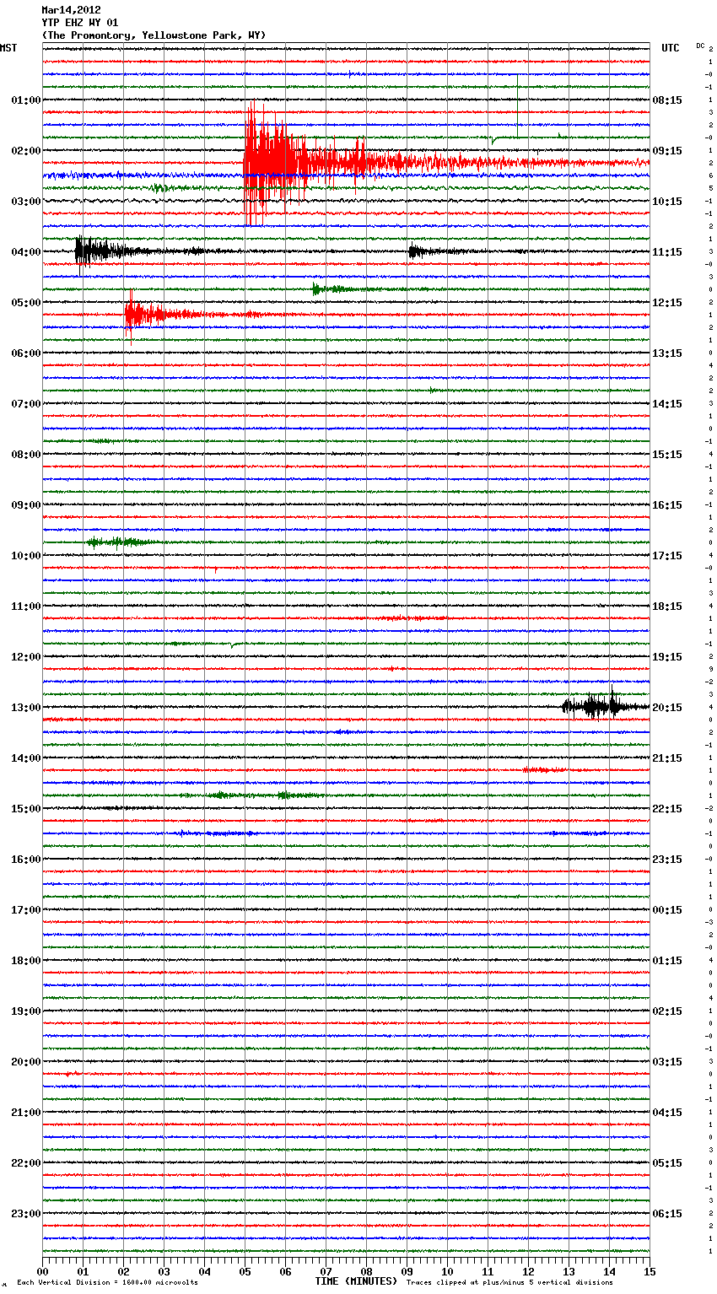Click minute 05 on the bottom axis
This screenshot has width=717, height=1294.
245,1272
